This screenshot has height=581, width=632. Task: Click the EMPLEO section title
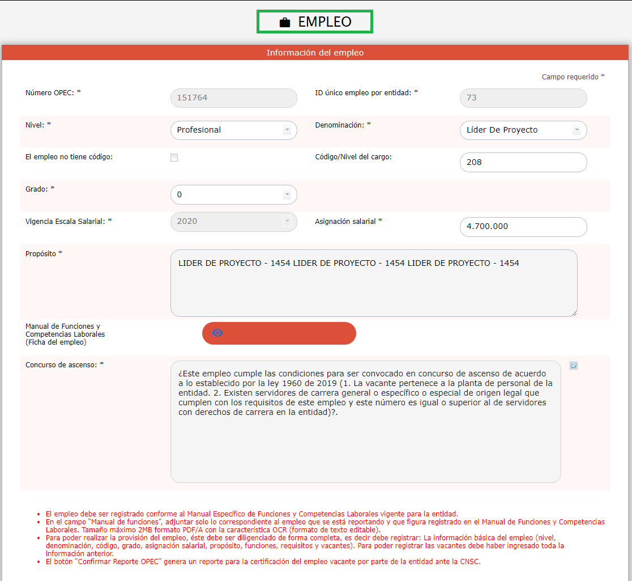(324, 22)
